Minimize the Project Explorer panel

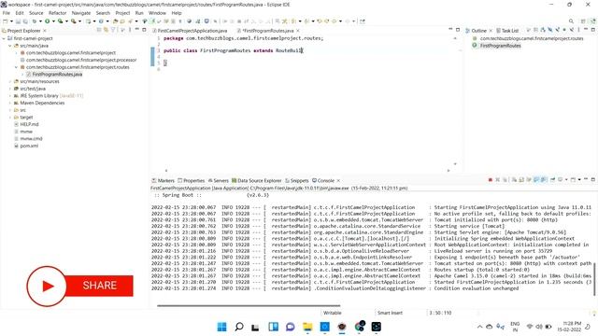pos(137,30)
